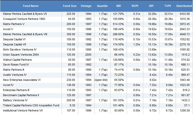Image resolution: width=193 pixels, height=114 pixels.
Task: Select the 32.51x TVPI value
Action: coord(168,14)
